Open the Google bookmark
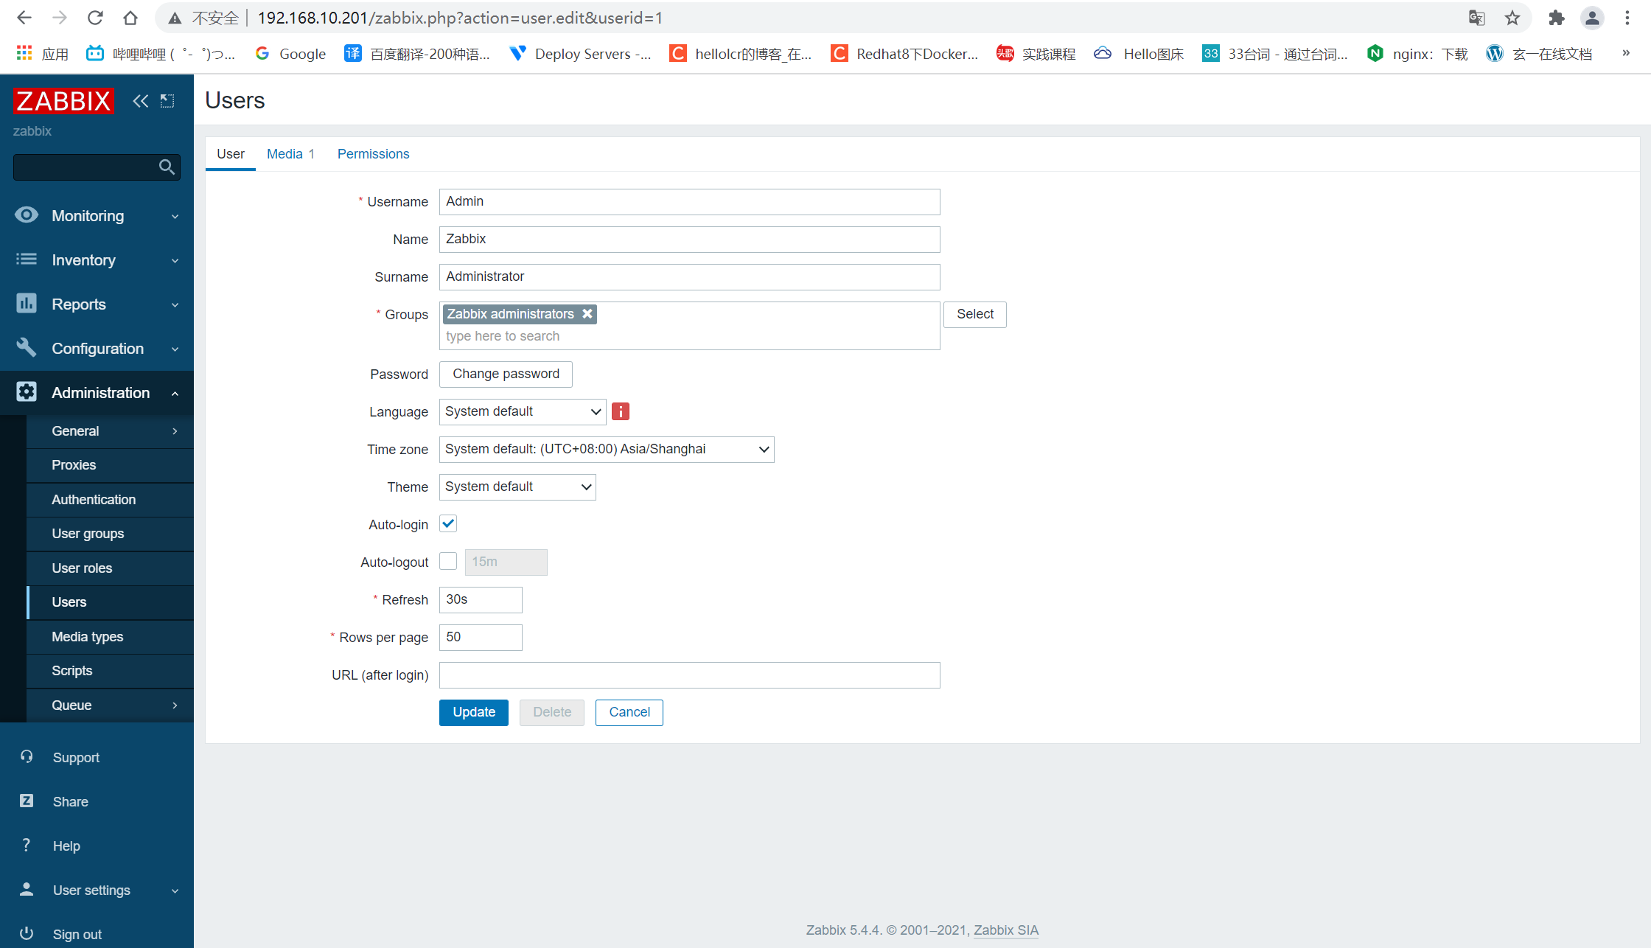1651x948 pixels. click(290, 53)
